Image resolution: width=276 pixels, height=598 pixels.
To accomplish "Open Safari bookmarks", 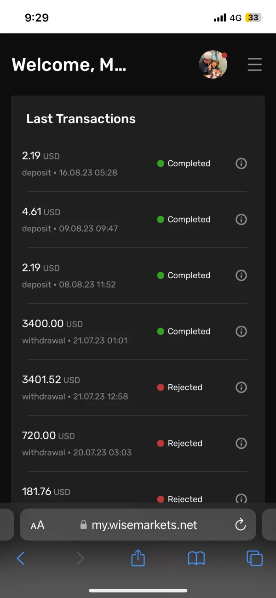I will tap(196, 558).
